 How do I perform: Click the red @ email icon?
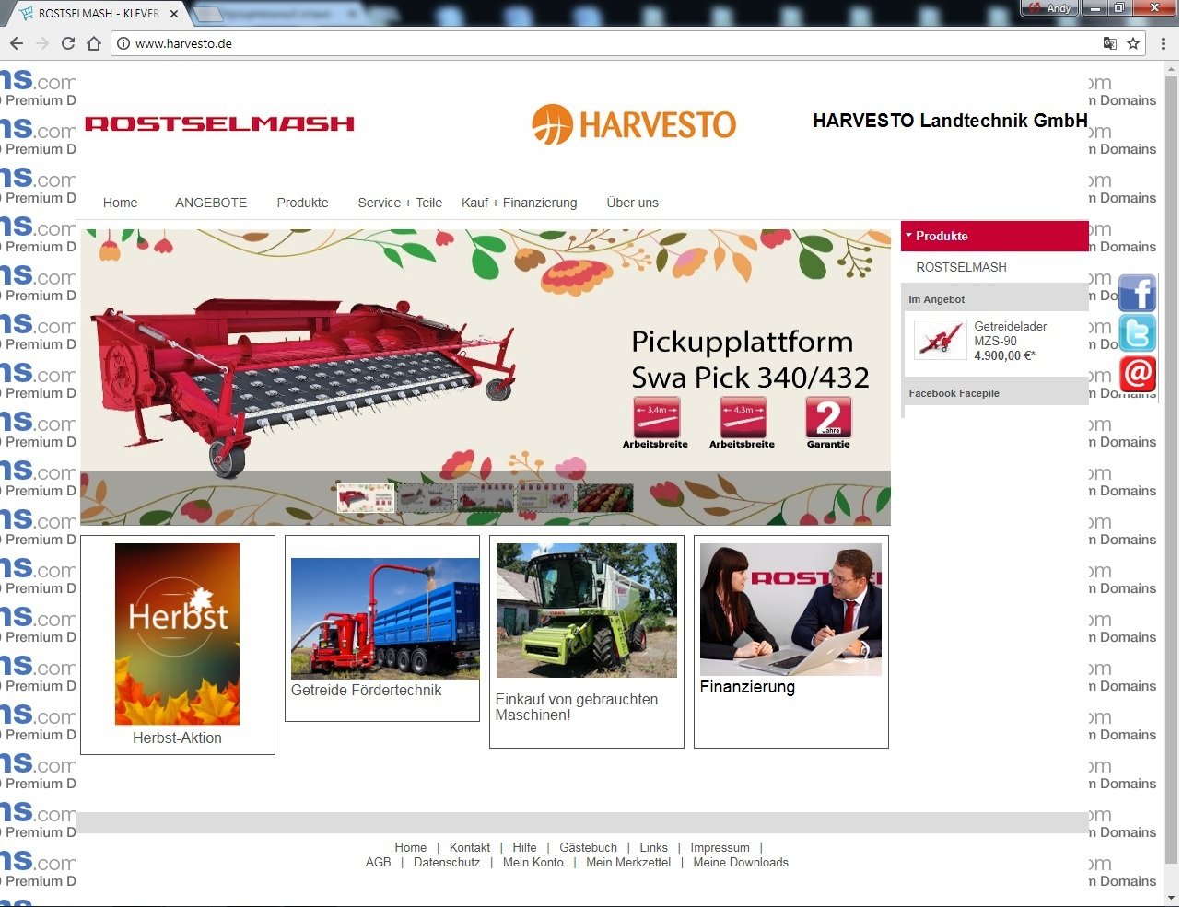(1138, 374)
